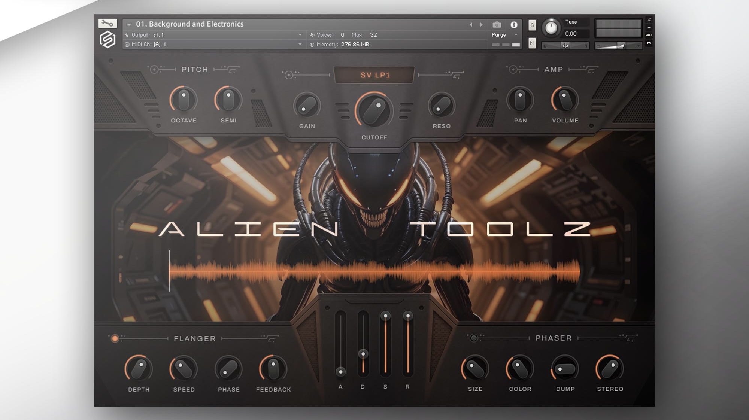Click the Tune value field showing 0.00
This screenshot has height=420, width=749.
point(571,34)
